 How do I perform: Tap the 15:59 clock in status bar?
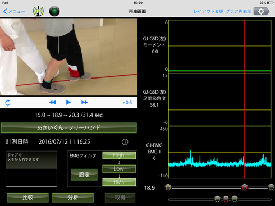138,3
